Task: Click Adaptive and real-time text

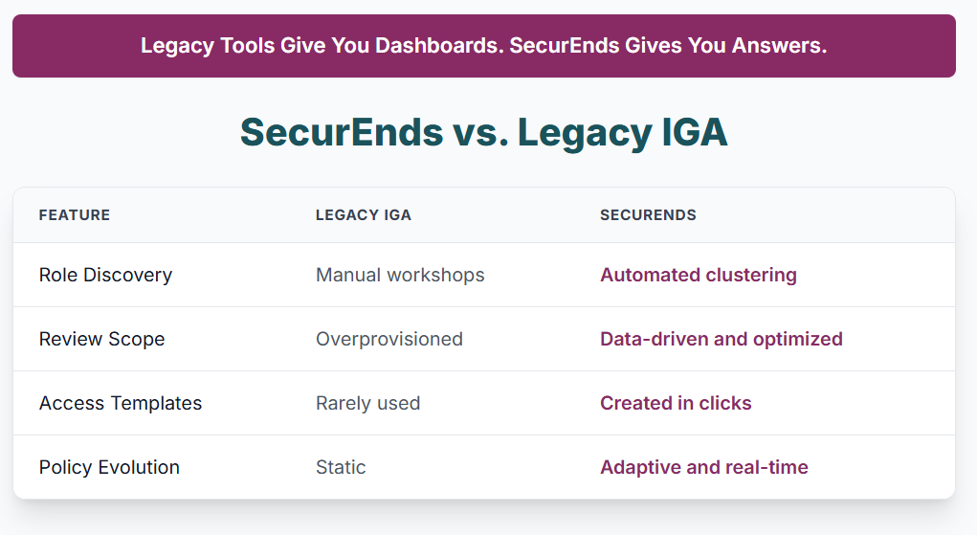Action: click(704, 468)
